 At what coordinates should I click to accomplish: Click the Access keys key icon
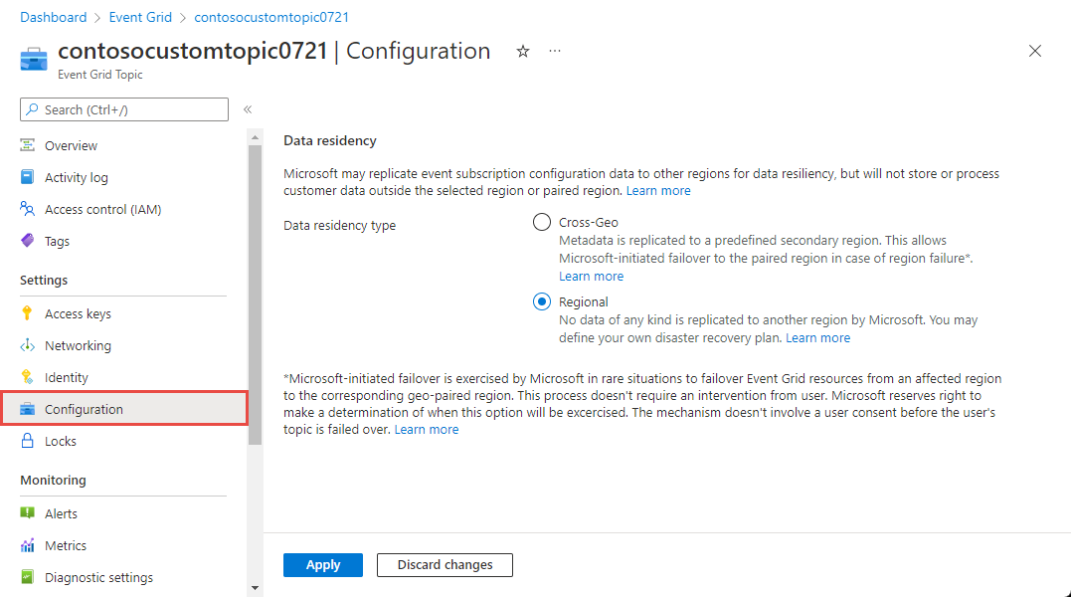(x=28, y=313)
